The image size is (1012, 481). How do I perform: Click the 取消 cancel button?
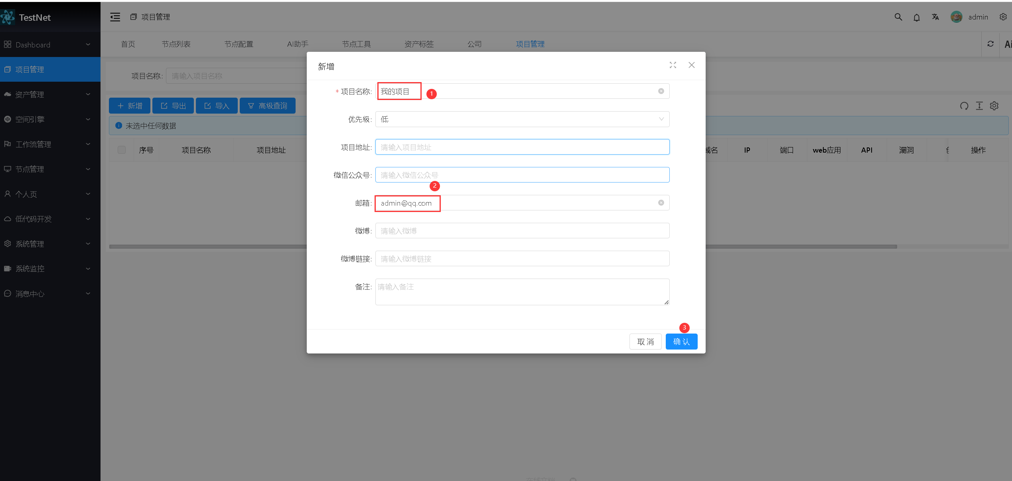click(x=645, y=342)
